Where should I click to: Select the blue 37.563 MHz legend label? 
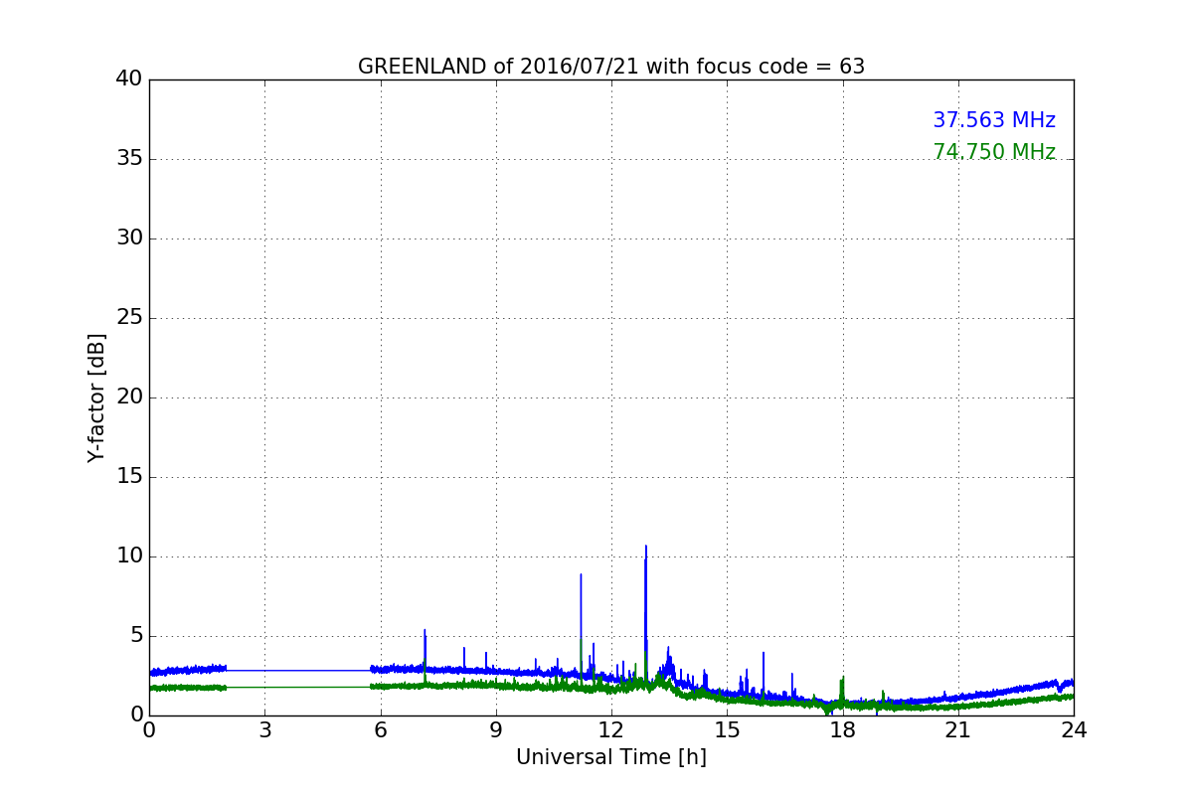tap(994, 120)
